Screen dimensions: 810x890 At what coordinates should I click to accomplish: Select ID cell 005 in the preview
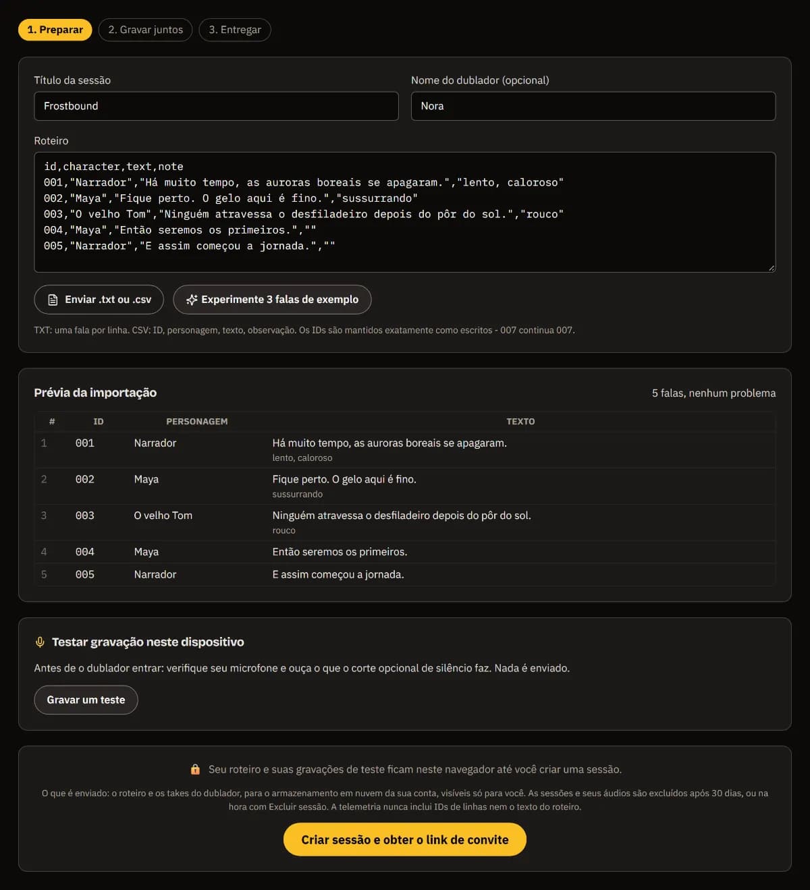pyautogui.click(x=85, y=574)
